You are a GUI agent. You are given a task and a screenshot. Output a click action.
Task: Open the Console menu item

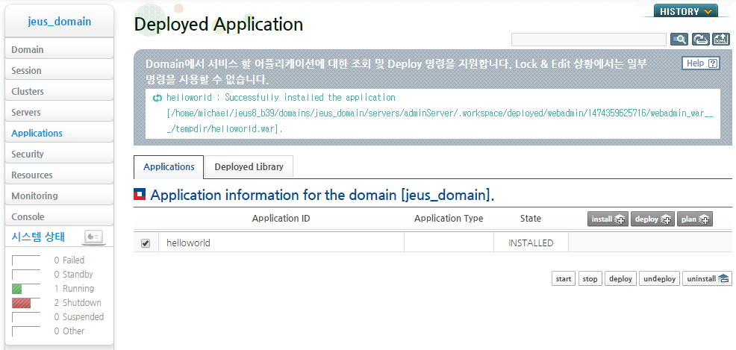pos(59,216)
